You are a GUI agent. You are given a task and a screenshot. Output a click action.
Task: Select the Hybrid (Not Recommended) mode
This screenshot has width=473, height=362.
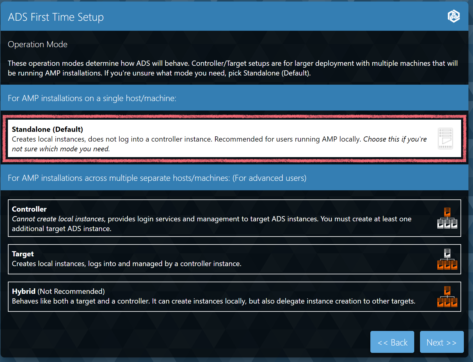tap(234, 297)
